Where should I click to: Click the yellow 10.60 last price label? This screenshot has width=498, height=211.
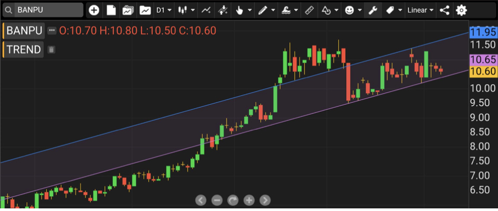pyautogui.click(x=483, y=71)
